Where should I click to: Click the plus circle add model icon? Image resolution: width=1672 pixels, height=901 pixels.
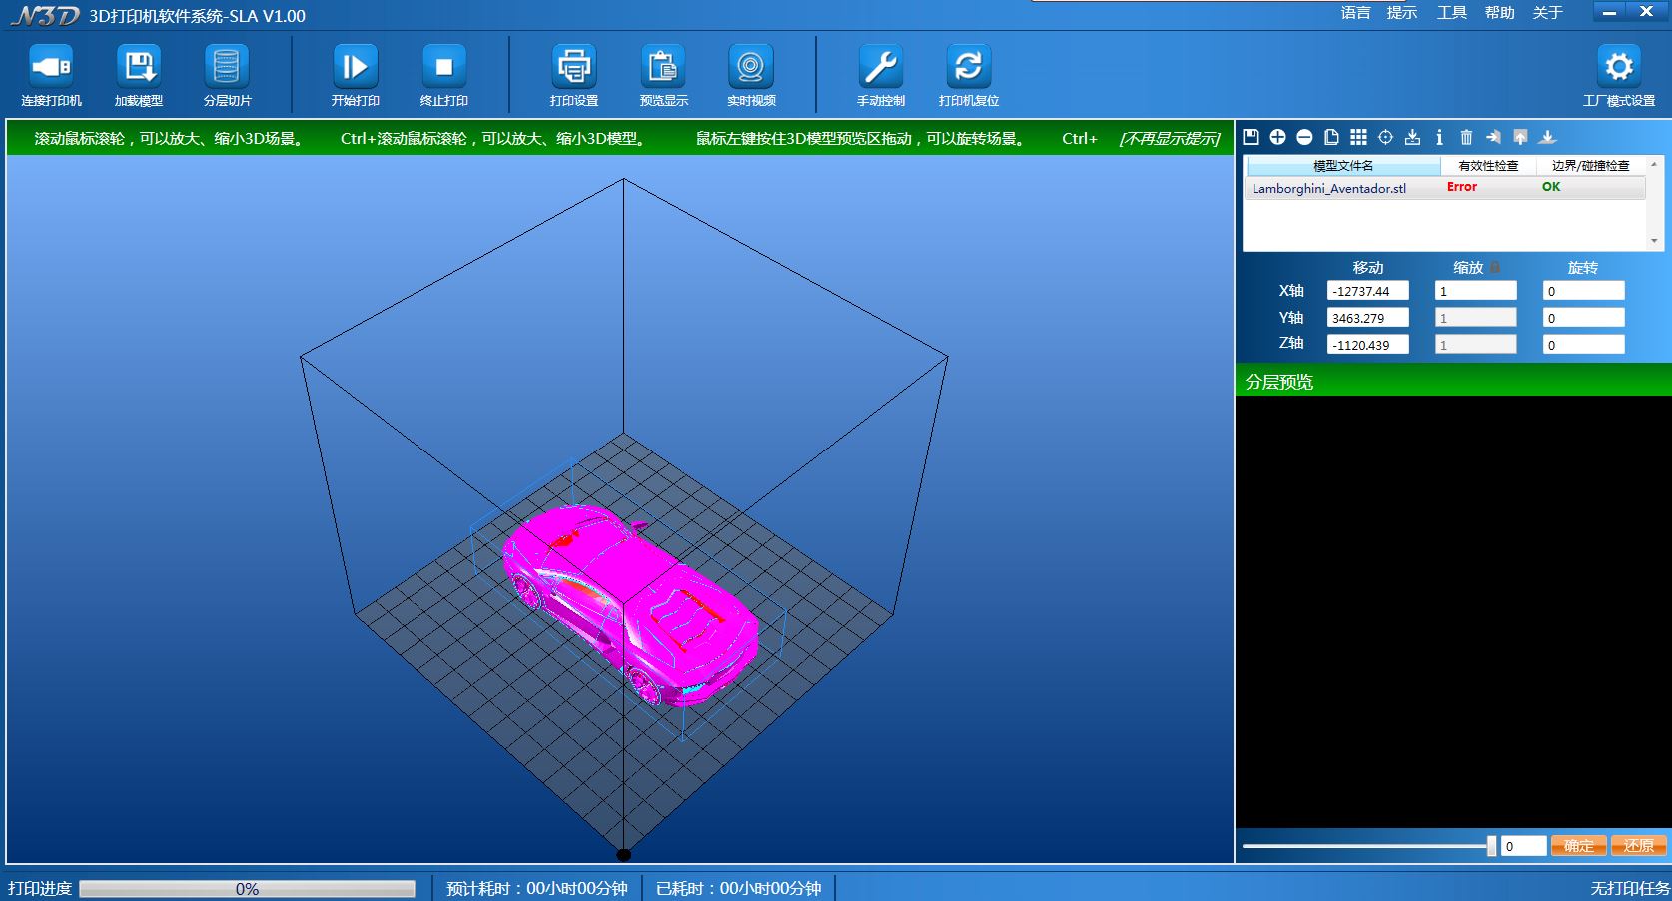tap(1277, 137)
